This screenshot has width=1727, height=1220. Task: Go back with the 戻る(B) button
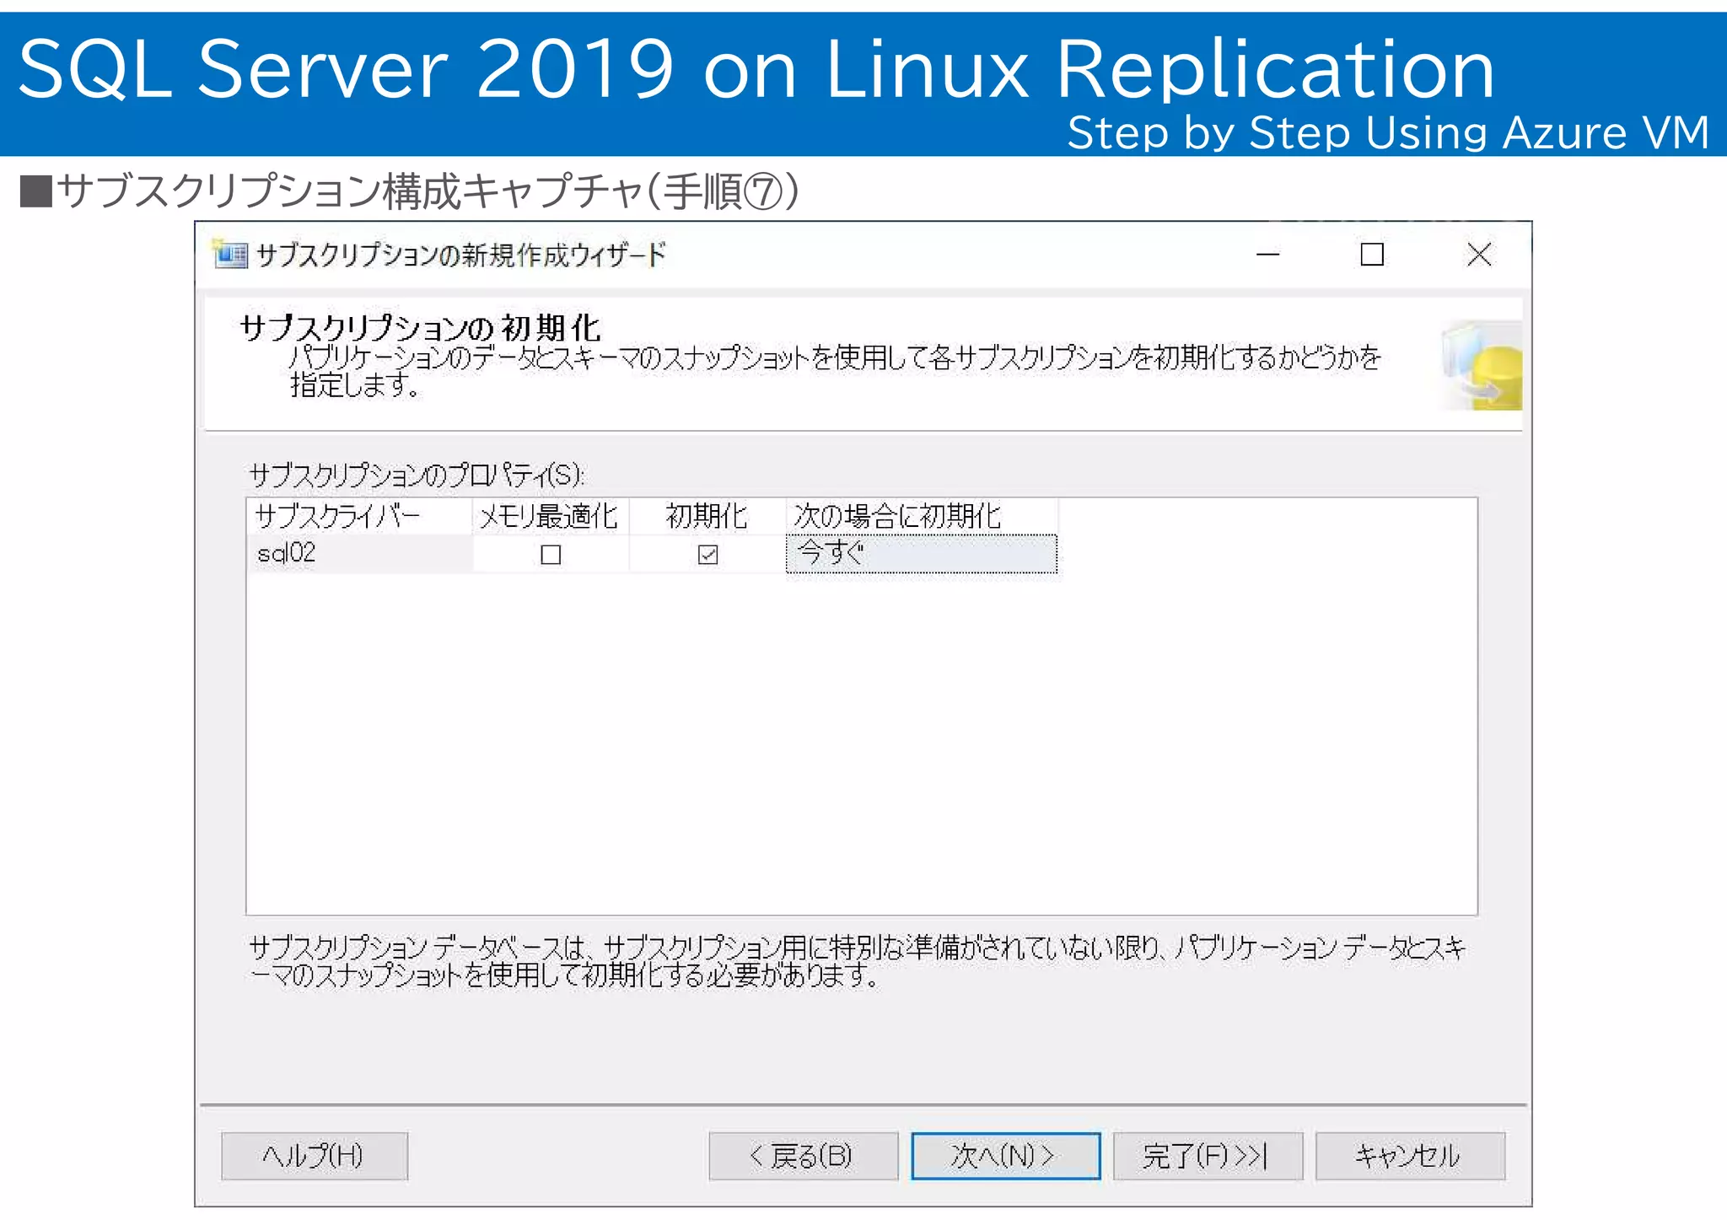pos(803,1155)
